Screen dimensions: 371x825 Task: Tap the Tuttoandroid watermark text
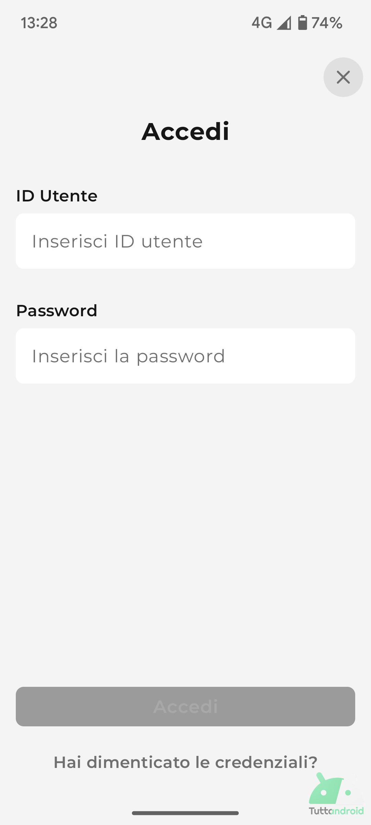tap(336, 811)
